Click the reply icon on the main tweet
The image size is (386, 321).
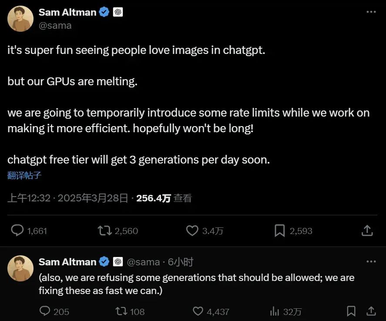click(17, 231)
